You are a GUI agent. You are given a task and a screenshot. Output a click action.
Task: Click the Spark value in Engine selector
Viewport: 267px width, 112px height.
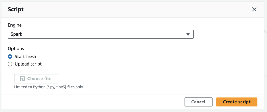pyautogui.click(x=16, y=34)
